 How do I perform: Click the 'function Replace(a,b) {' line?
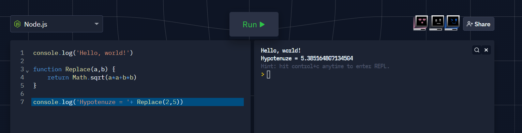(x=74, y=69)
